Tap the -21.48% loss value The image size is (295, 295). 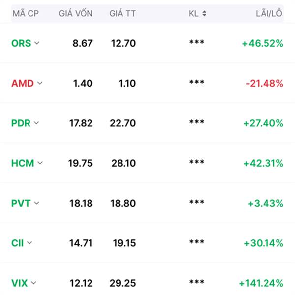coord(265,83)
